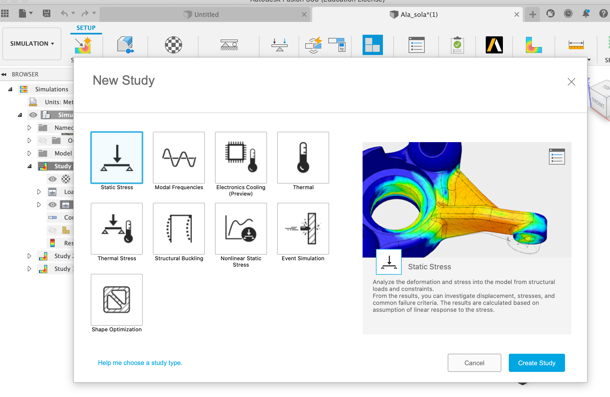Screen dimensions: 610x397
Task: Open the SIMULATION workspace dropdown
Action: coord(32,44)
